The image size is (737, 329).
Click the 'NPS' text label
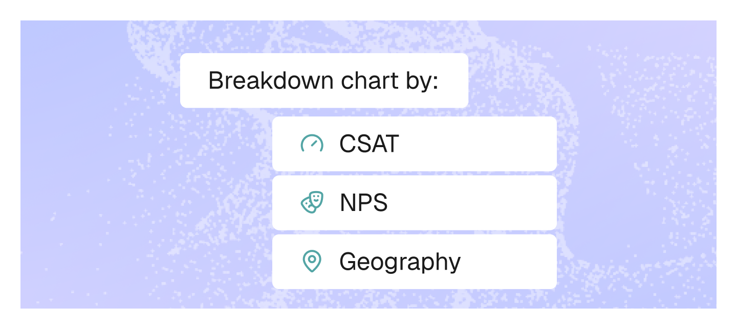(x=364, y=203)
